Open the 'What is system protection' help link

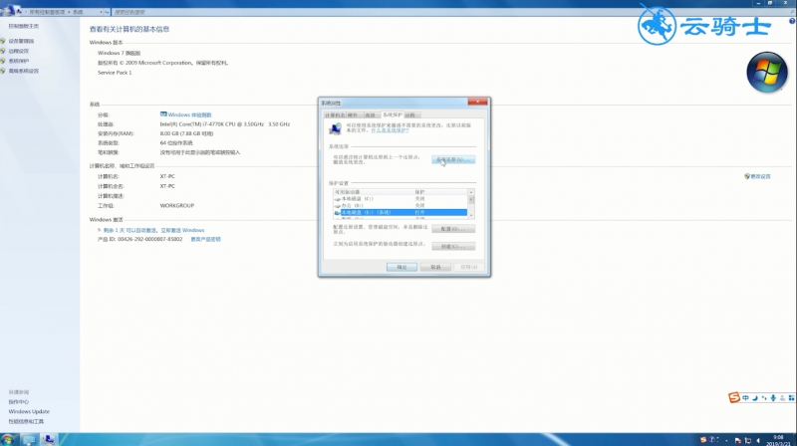pos(390,130)
